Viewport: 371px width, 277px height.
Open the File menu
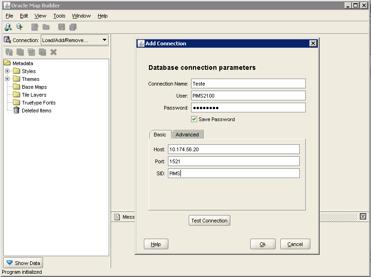point(9,16)
